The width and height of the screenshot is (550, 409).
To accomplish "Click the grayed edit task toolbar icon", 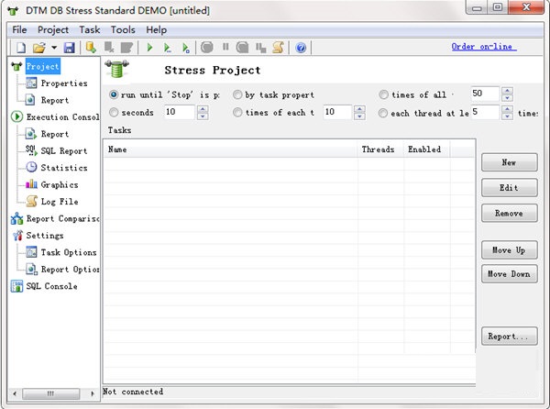I will 126,47.
